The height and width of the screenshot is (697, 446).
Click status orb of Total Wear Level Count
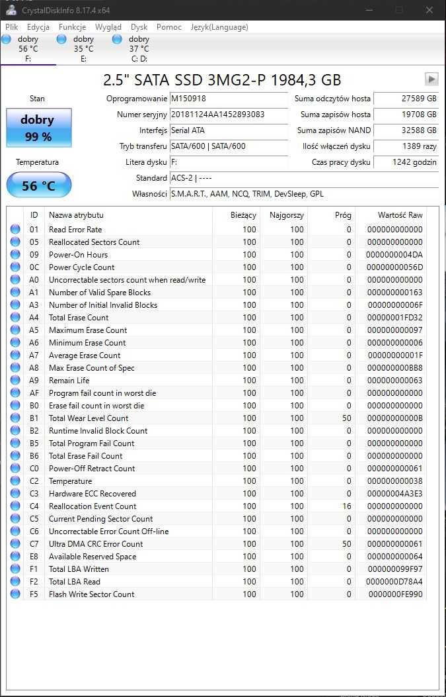tap(15, 418)
